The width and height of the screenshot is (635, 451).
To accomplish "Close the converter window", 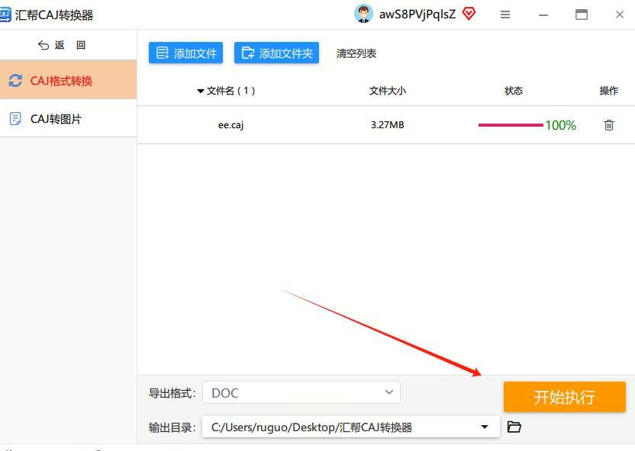I will 620,15.
